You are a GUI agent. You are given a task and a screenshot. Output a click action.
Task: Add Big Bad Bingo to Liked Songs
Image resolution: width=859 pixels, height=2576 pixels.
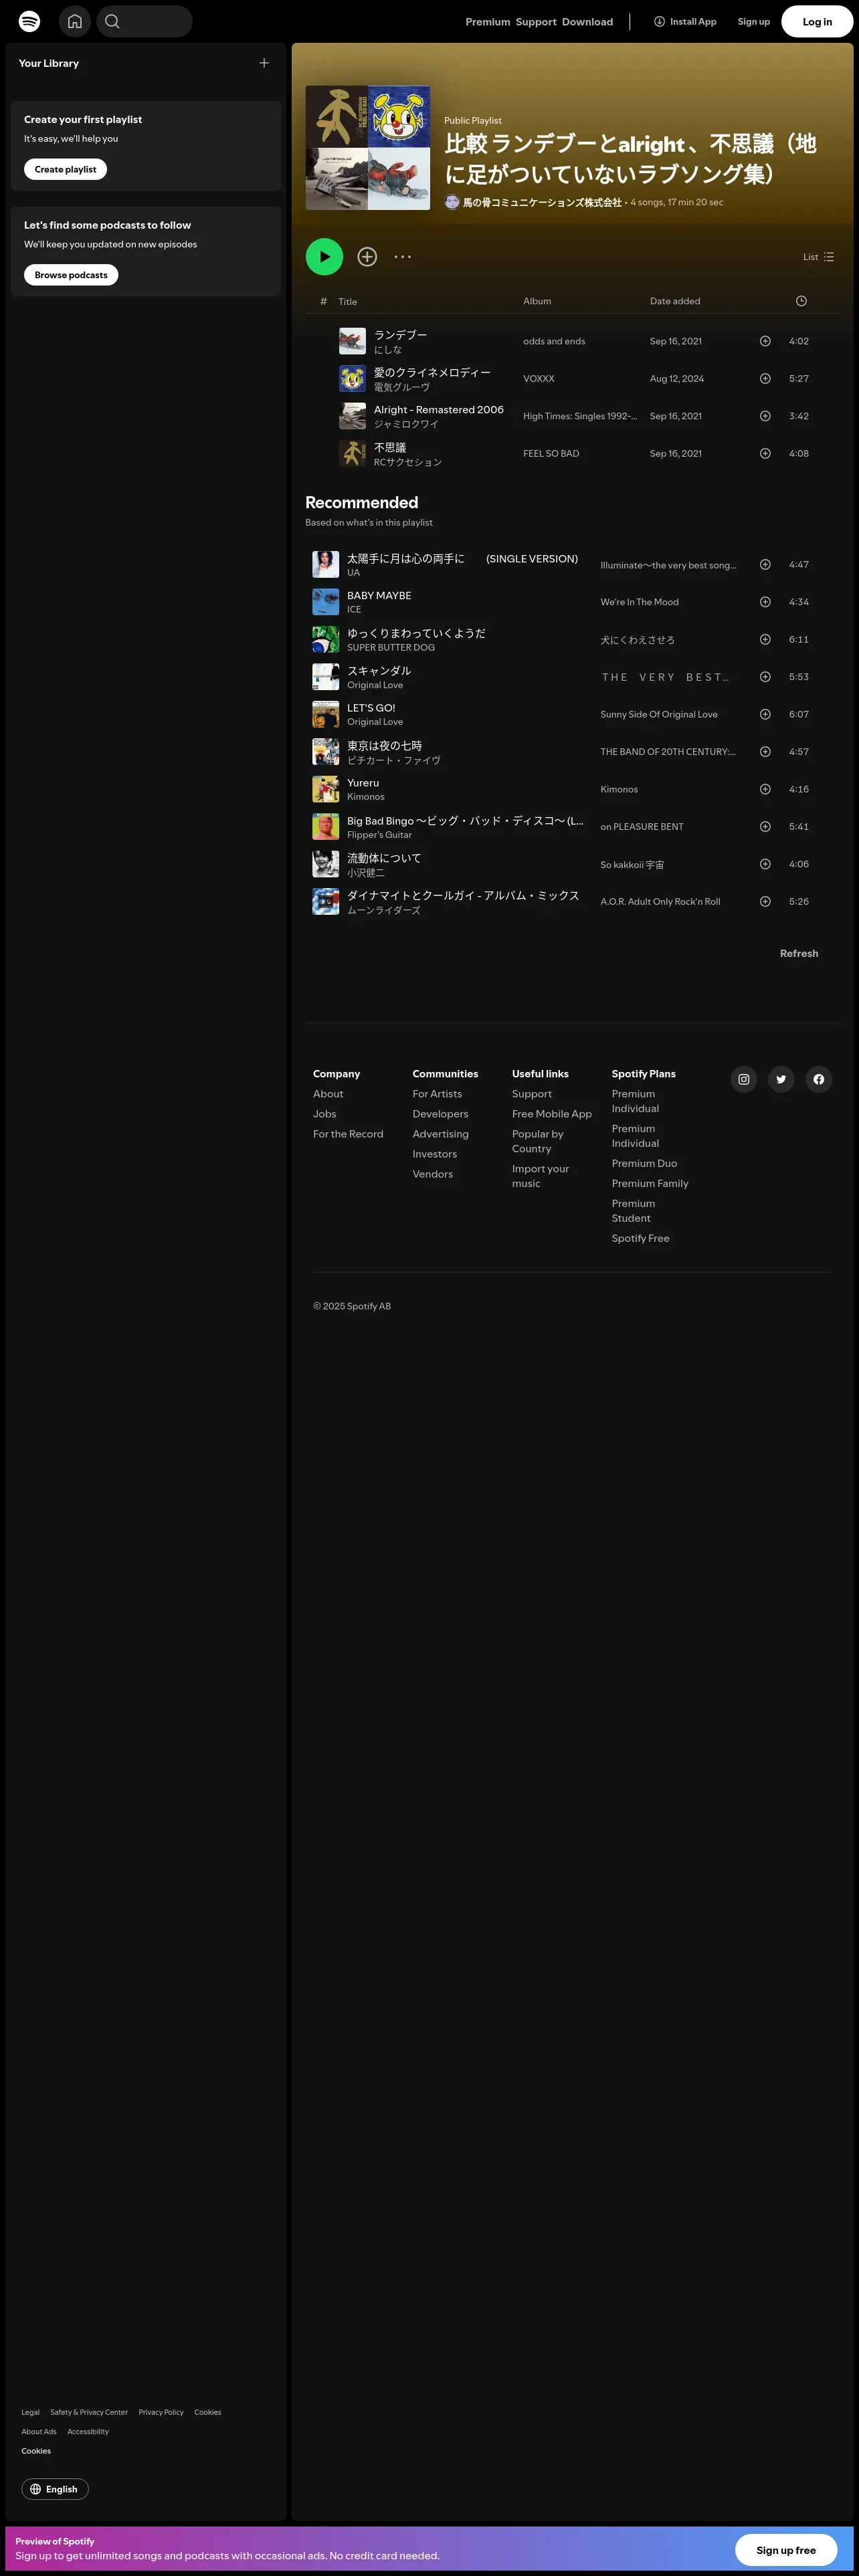click(765, 826)
